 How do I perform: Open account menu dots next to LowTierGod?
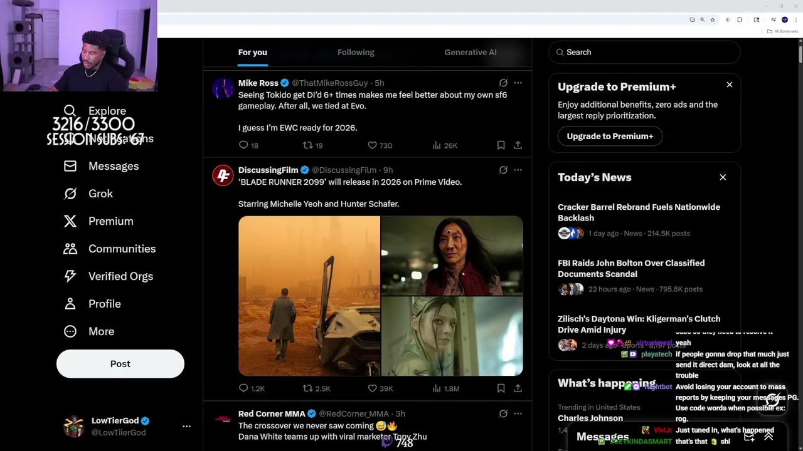(x=186, y=426)
